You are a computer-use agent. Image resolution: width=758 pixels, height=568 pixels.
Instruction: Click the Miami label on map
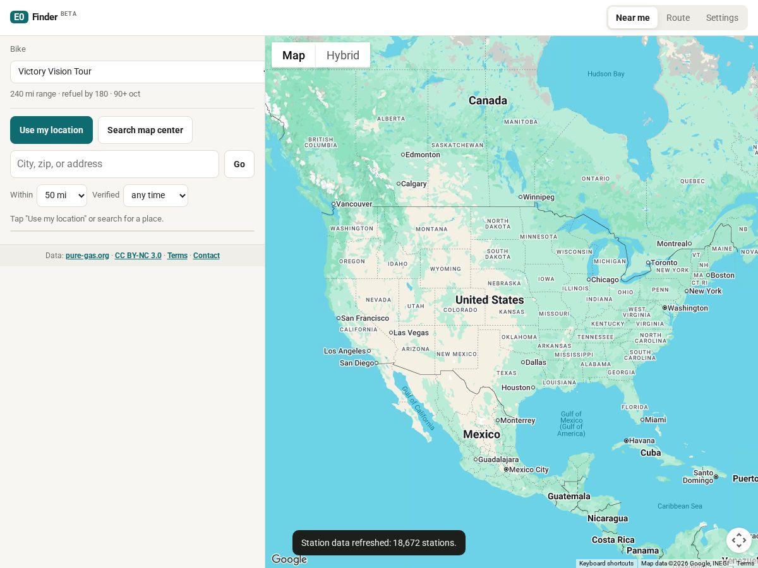[656, 420]
